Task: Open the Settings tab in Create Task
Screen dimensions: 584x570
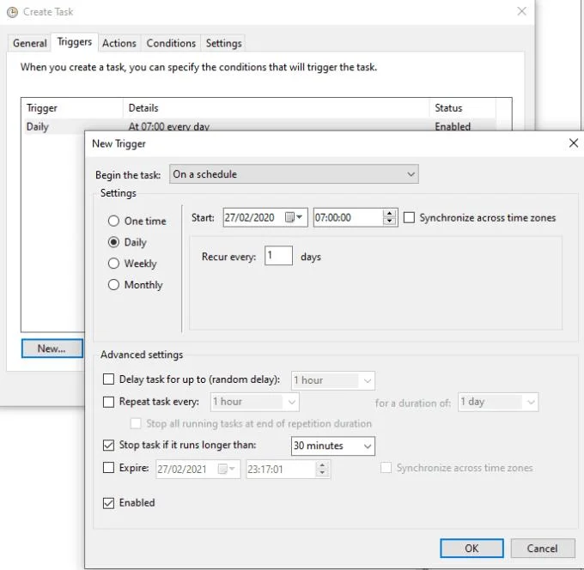Action: click(223, 43)
